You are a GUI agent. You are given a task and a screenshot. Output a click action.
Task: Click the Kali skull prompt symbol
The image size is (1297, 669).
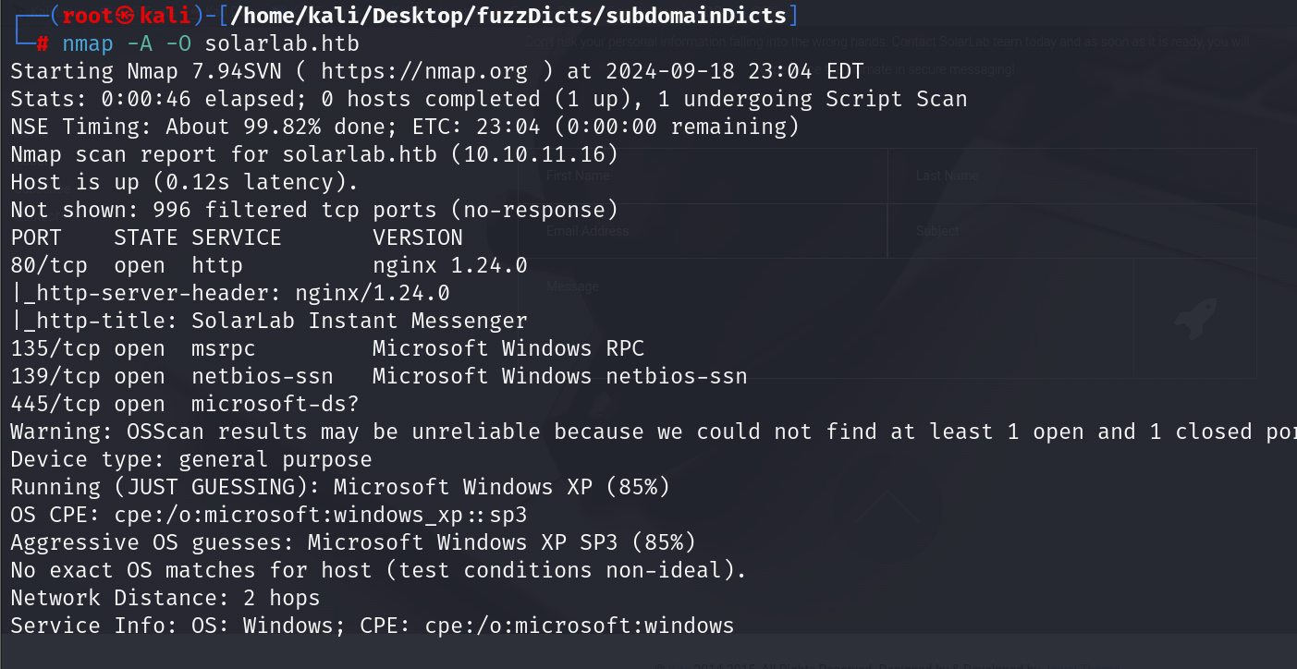128,16
